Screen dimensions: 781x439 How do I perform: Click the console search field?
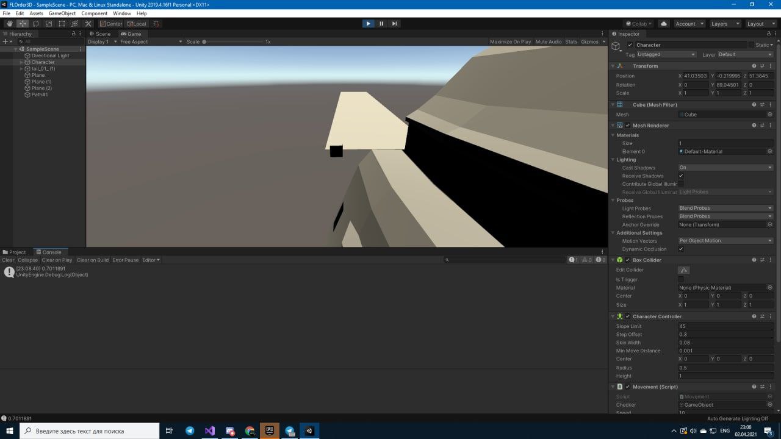[504, 260]
